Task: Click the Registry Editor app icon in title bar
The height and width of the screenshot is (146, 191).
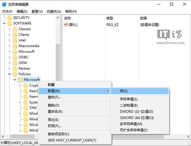Action: tap(4, 4)
